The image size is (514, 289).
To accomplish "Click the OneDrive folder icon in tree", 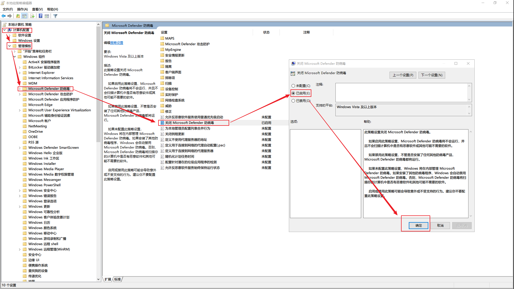I will point(25,132).
